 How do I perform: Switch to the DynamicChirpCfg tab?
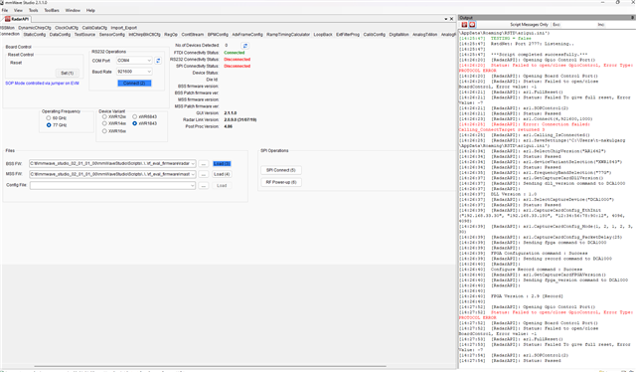tap(35, 28)
